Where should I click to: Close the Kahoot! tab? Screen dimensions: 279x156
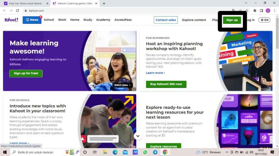click(x=96, y=3)
